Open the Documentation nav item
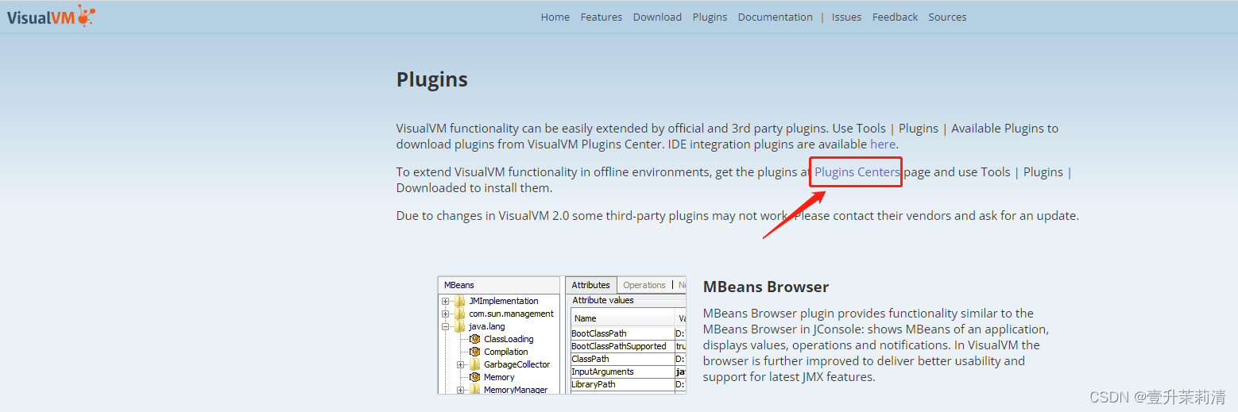The height and width of the screenshot is (412, 1238). tap(776, 17)
